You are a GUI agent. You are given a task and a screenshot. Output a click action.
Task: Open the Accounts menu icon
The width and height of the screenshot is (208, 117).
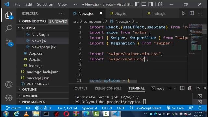[x=9, y=84]
